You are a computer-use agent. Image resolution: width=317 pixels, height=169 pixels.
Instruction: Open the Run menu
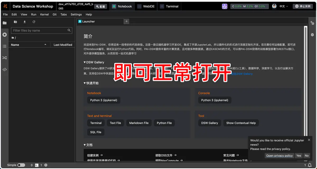(34, 14)
